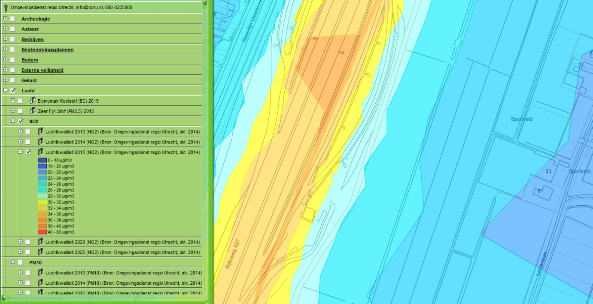
Task: Click building number 61 on the map
Action: 540,191
